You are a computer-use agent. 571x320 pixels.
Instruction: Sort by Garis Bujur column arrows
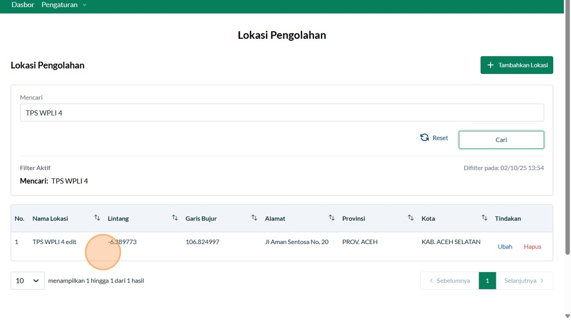(254, 217)
